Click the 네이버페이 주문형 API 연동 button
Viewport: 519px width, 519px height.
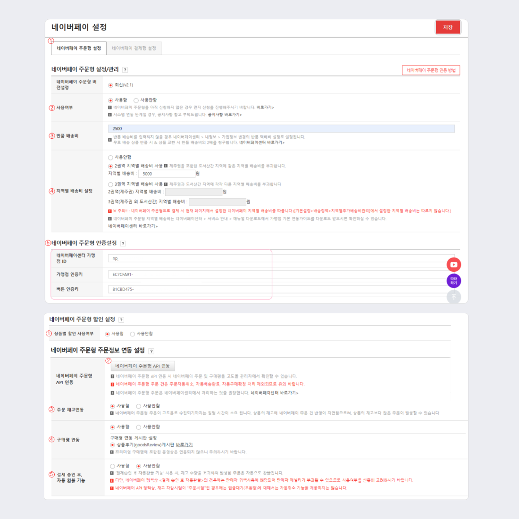coord(142,366)
